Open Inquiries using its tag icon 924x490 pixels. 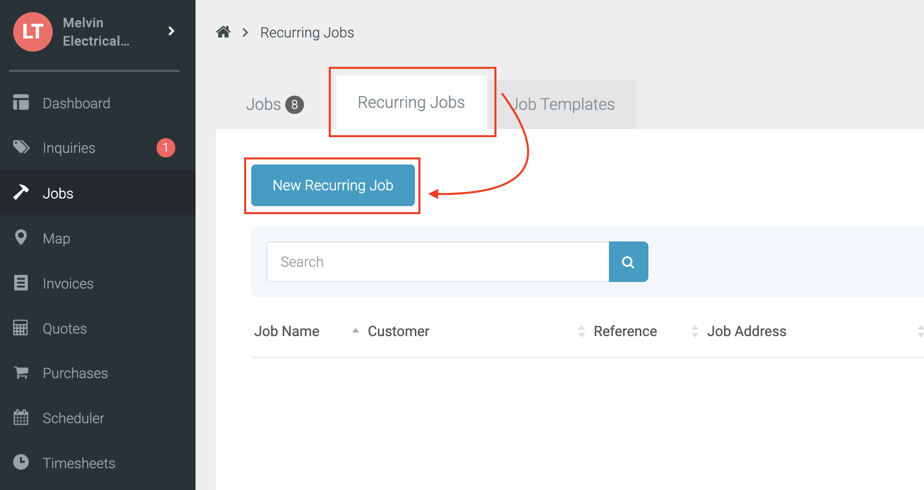coord(21,147)
